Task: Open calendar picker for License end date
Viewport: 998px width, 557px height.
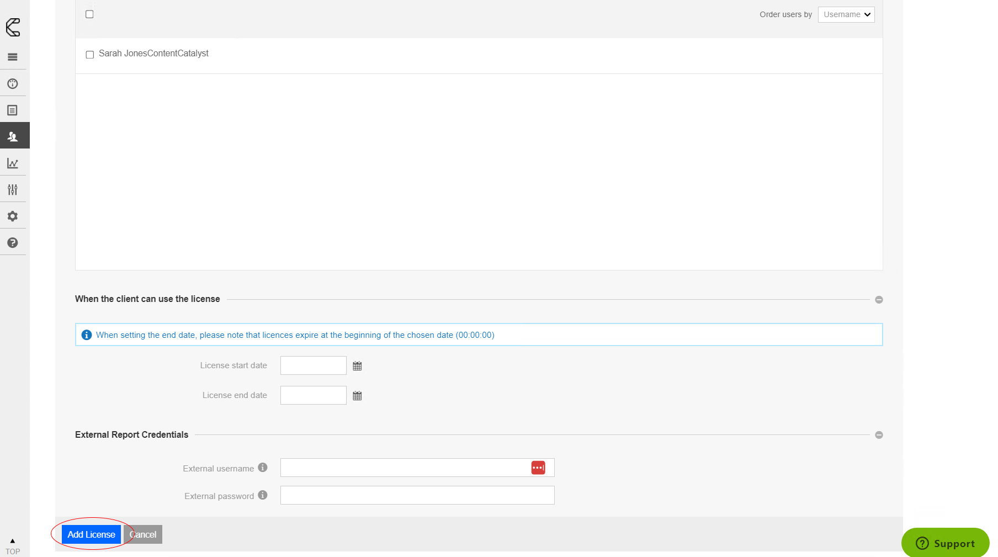Action: tap(357, 396)
